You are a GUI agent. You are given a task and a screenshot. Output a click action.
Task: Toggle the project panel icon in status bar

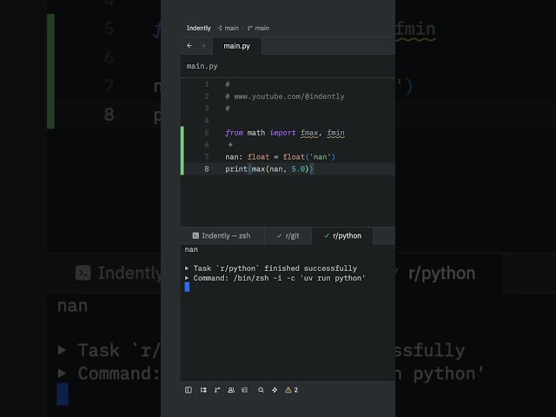tap(189, 390)
